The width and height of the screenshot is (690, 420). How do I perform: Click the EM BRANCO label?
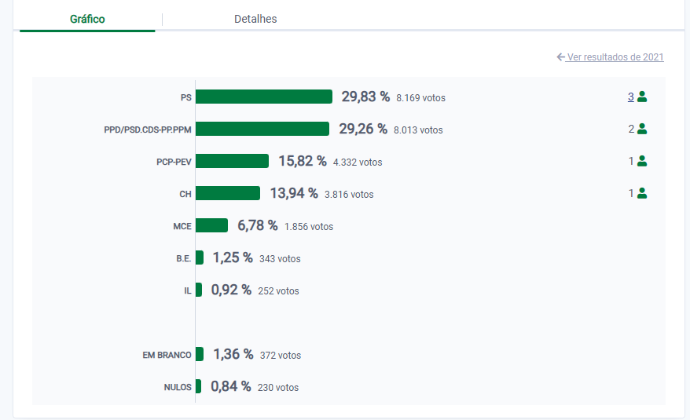[167, 355]
